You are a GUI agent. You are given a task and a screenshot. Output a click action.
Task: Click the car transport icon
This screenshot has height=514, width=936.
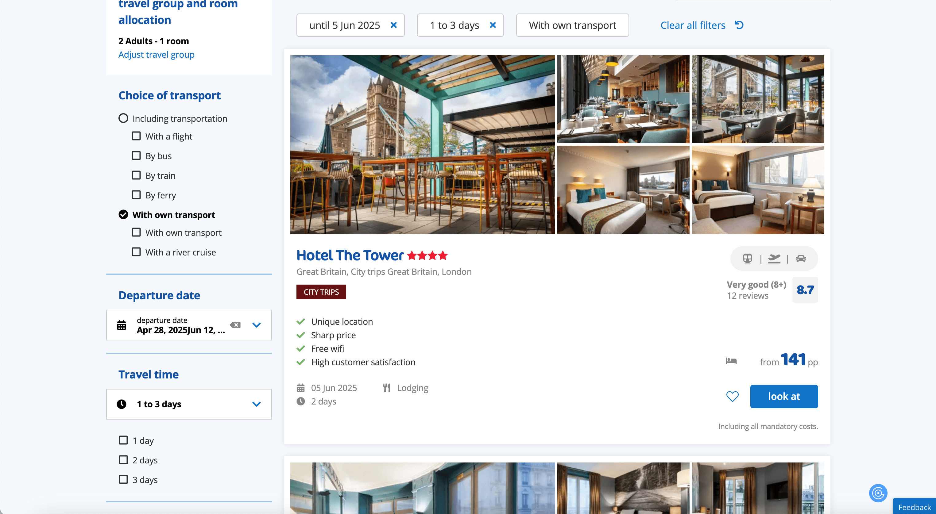click(801, 259)
